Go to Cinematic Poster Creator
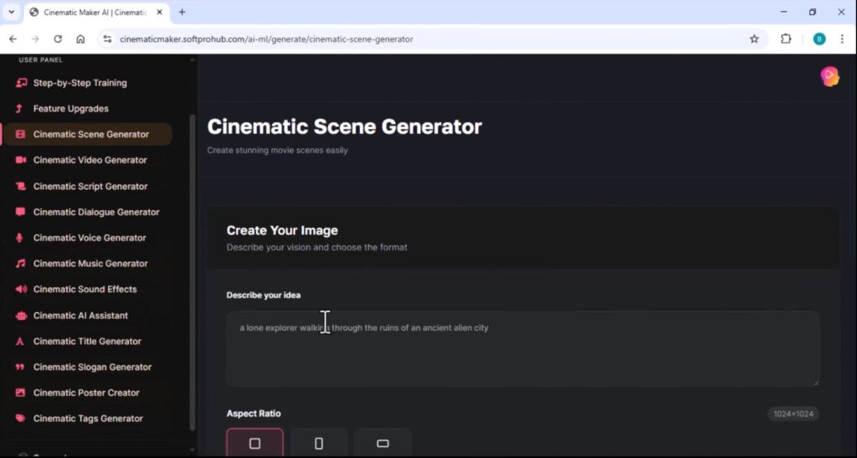This screenshot has width=857, height=458. [x=86, y=393]
